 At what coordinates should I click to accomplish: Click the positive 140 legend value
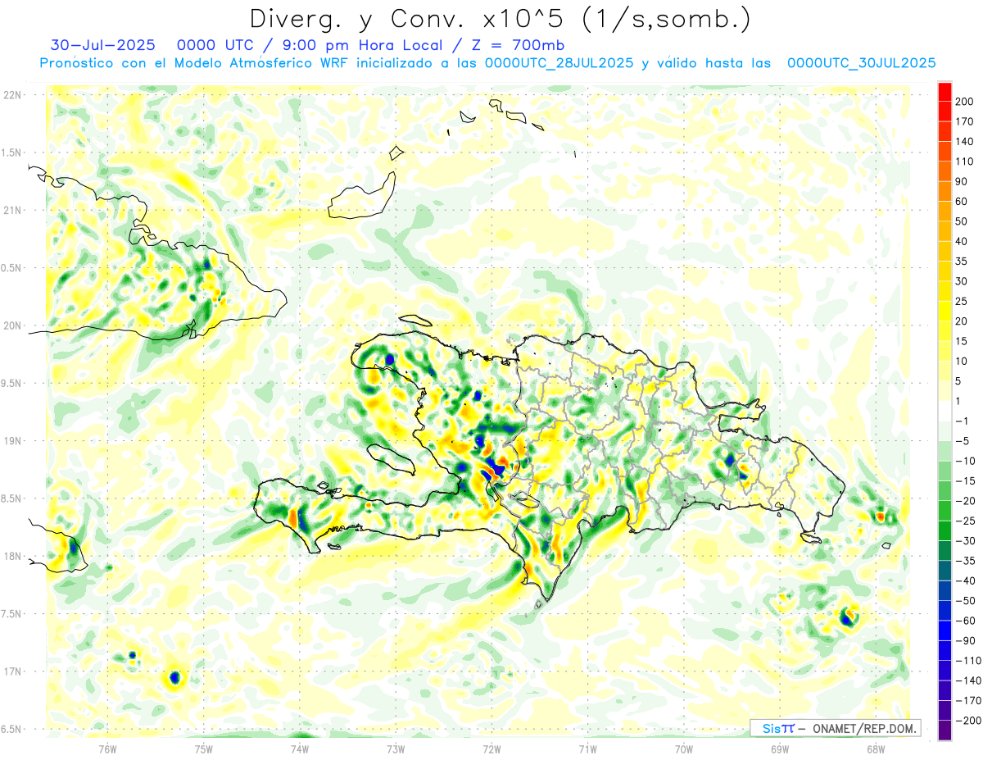(964, 141)
